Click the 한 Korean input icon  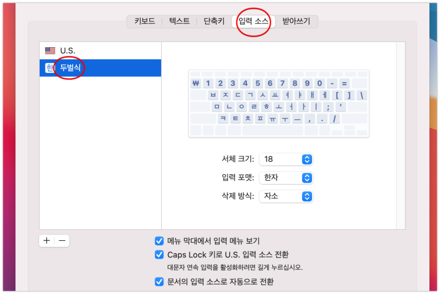click(49, 68)
